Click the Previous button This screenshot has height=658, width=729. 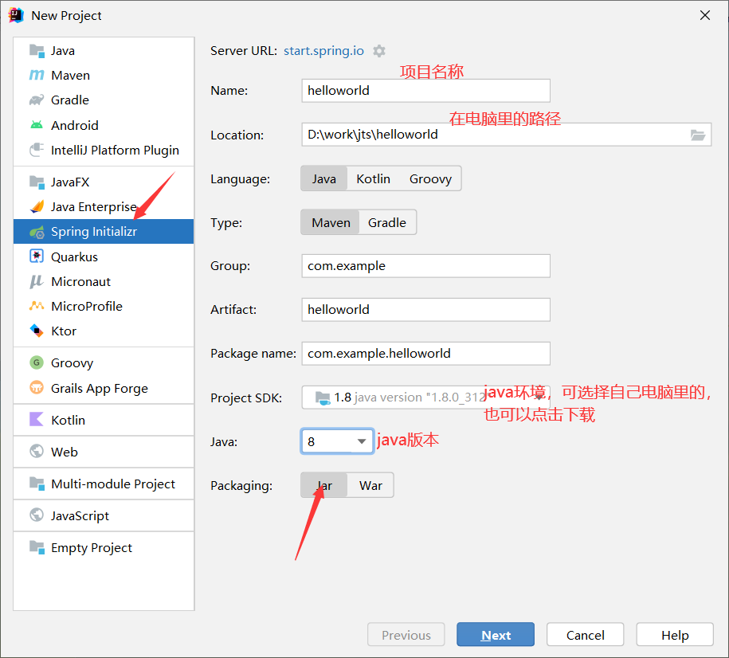[406, 634]
